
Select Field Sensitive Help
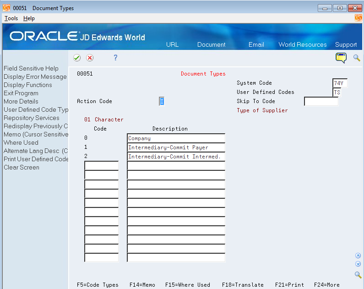tap(31, 69)
